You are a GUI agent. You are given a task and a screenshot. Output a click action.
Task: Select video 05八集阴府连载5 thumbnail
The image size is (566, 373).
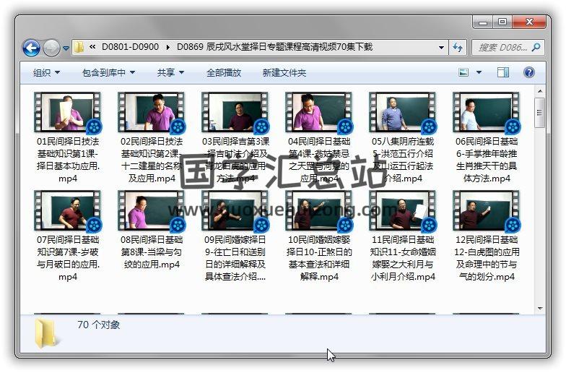coord(403,113)
